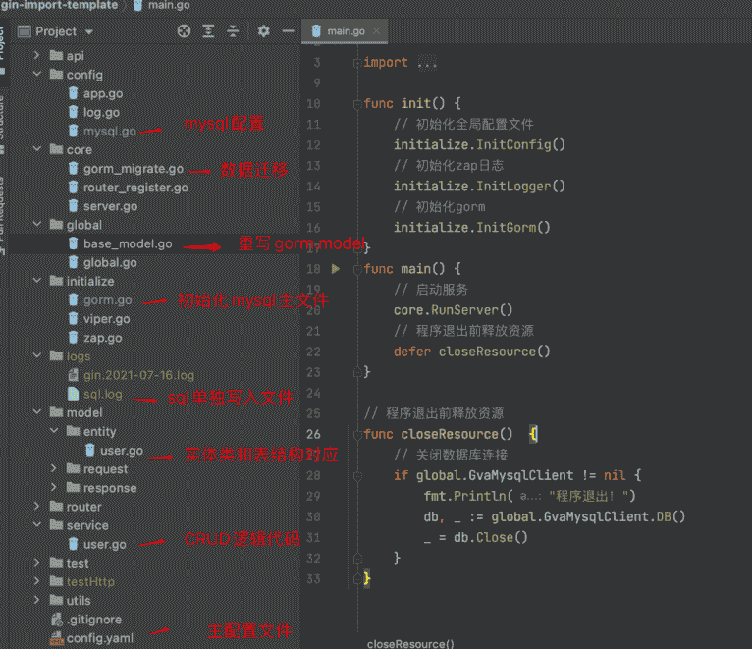This screenshot has height=649, width=752.
Task: Fold the init function at its gutter marker
Action: (x=355, y=104)
